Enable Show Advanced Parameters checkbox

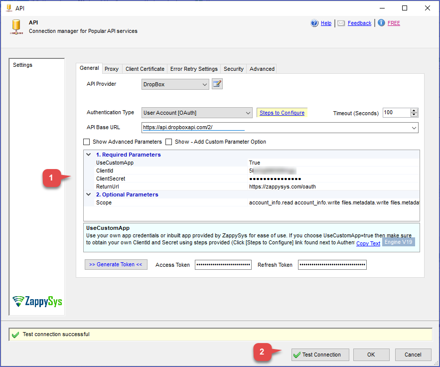(86, 142)
